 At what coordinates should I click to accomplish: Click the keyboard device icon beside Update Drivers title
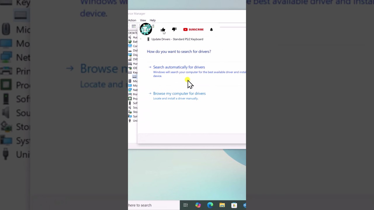[x=148, y=39]
